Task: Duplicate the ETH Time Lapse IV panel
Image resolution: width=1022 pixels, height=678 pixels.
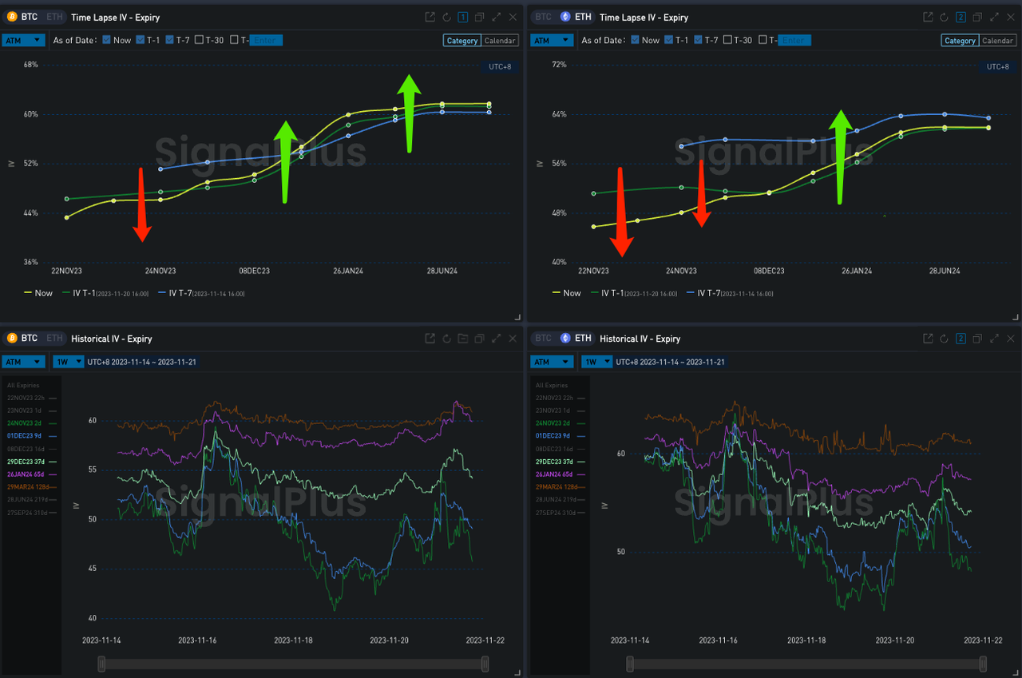Action: pos(978,17)
